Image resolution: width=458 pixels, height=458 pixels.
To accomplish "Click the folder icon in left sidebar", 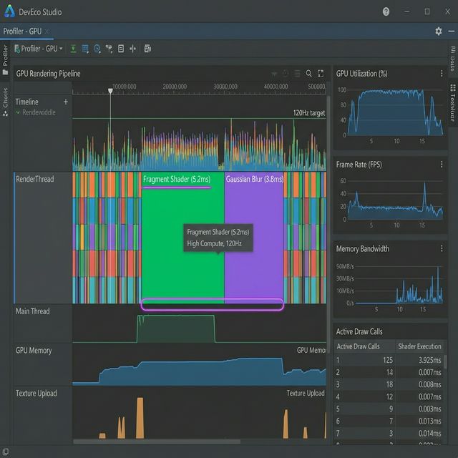I will pos(5,72).
